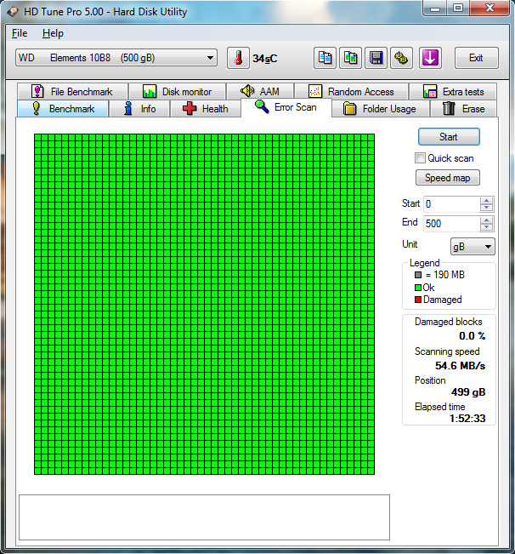Click the green error scan block grid
The image size is (515, 554).
click(204, 304)
